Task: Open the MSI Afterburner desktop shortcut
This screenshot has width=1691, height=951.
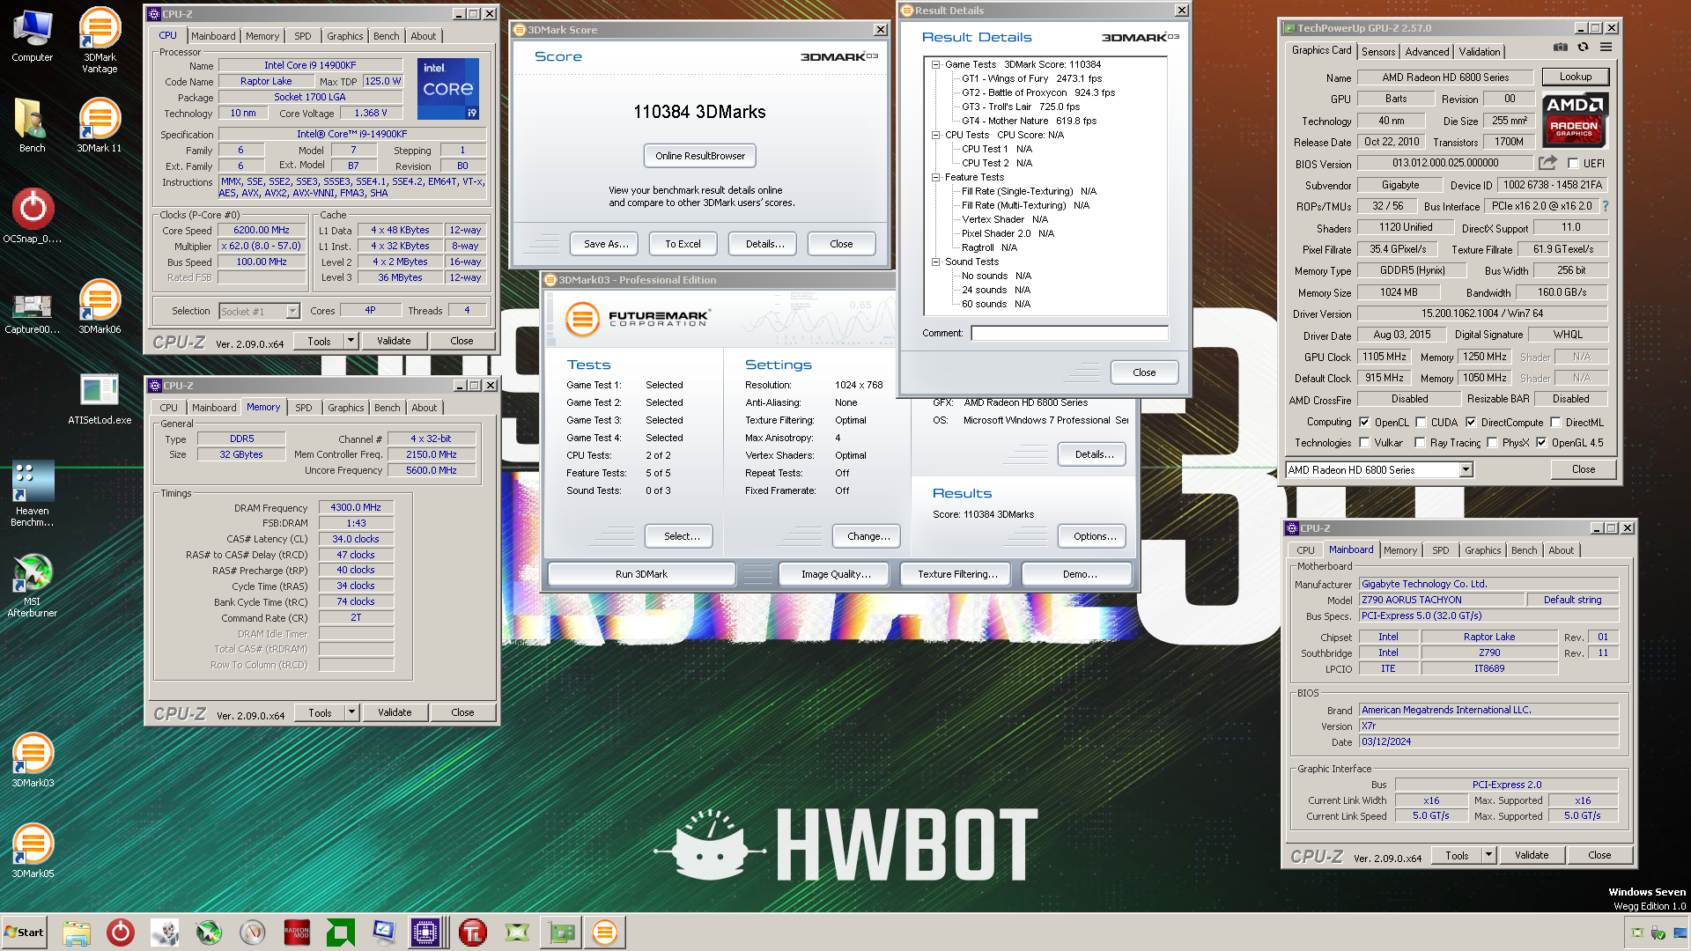Action: (33, 586)
